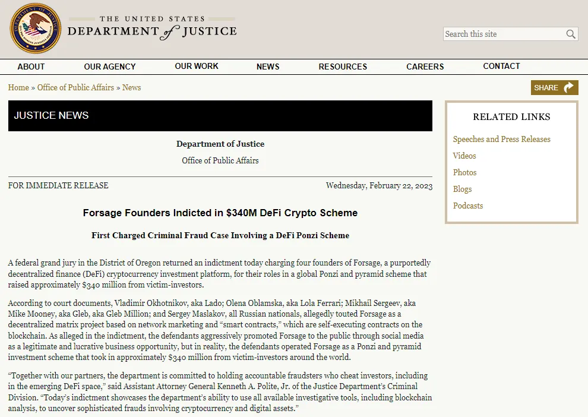Open the NEWS menu
This screenshot has height=417, width=588.
click(x=268, y=67)
